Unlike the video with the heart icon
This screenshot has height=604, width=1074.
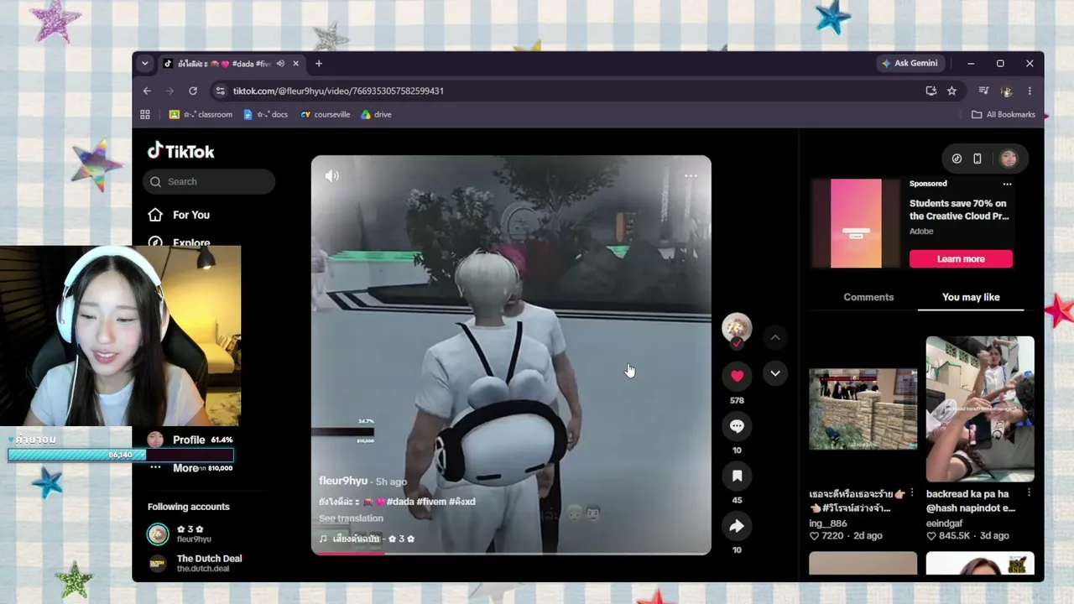click(737, 376)
